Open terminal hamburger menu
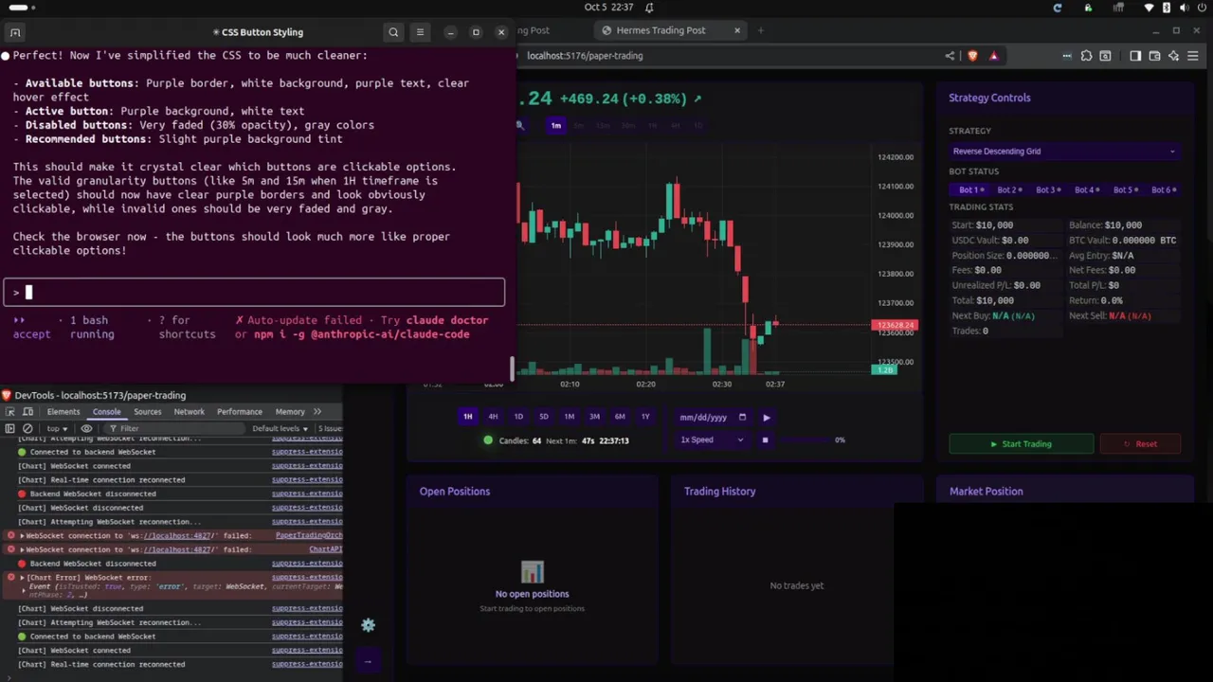Screen dimensions: 1213x682 420,32
